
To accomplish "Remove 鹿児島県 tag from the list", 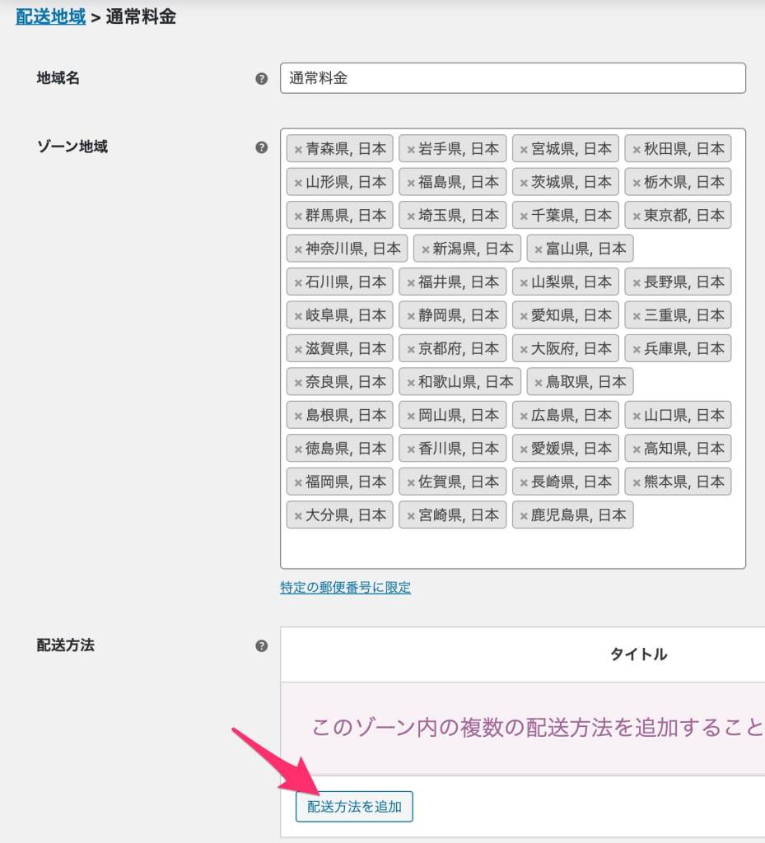I will [x=524, y=516].
